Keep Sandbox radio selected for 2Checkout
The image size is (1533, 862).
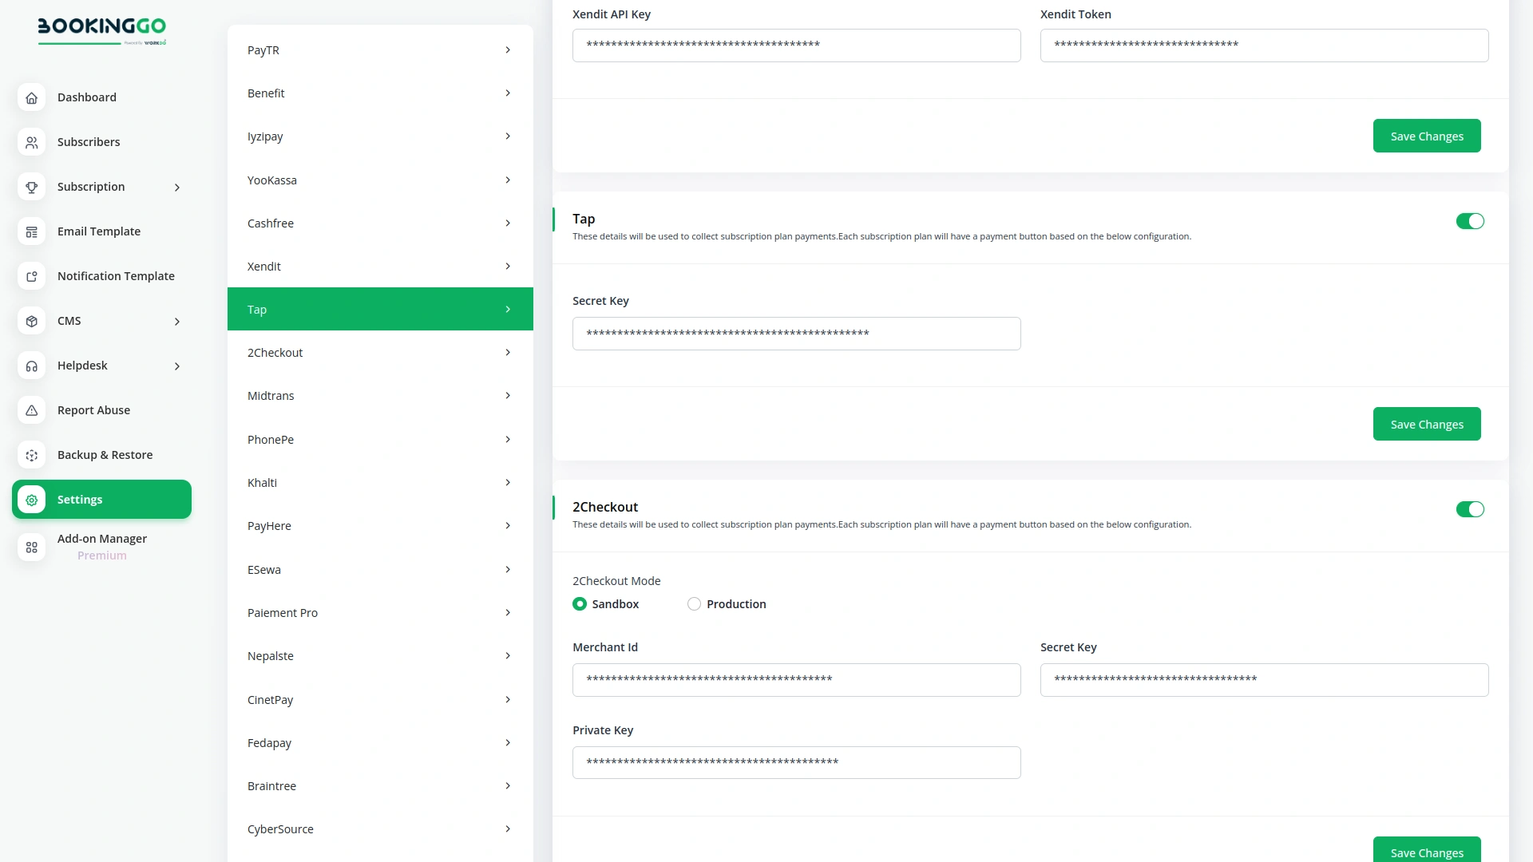[580, 603]
